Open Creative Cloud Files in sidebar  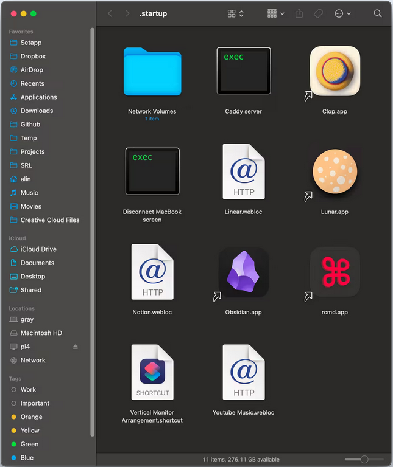49,220
